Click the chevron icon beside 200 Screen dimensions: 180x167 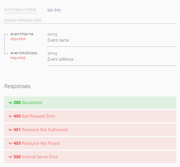pyautogui.click(x=10, y=102)
